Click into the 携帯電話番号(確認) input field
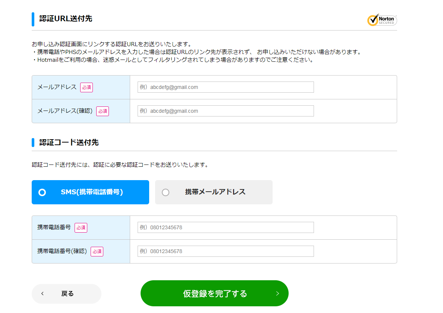 coord(226,251)
